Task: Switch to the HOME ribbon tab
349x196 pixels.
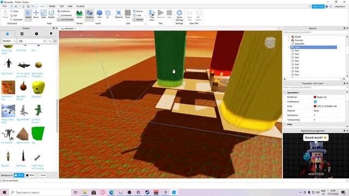Action: coord(42,6)
